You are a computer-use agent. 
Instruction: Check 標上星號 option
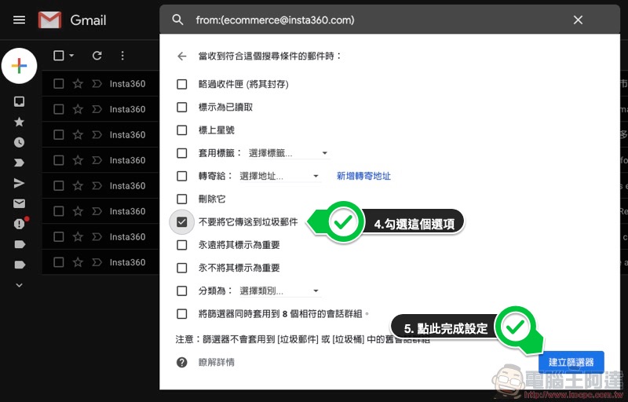click(x=182, y=130)
